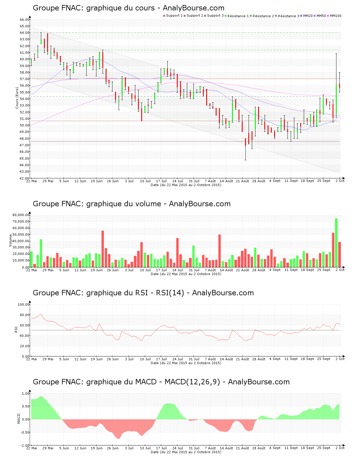Click the '42.00' tick on the price axis

point(25,178)
